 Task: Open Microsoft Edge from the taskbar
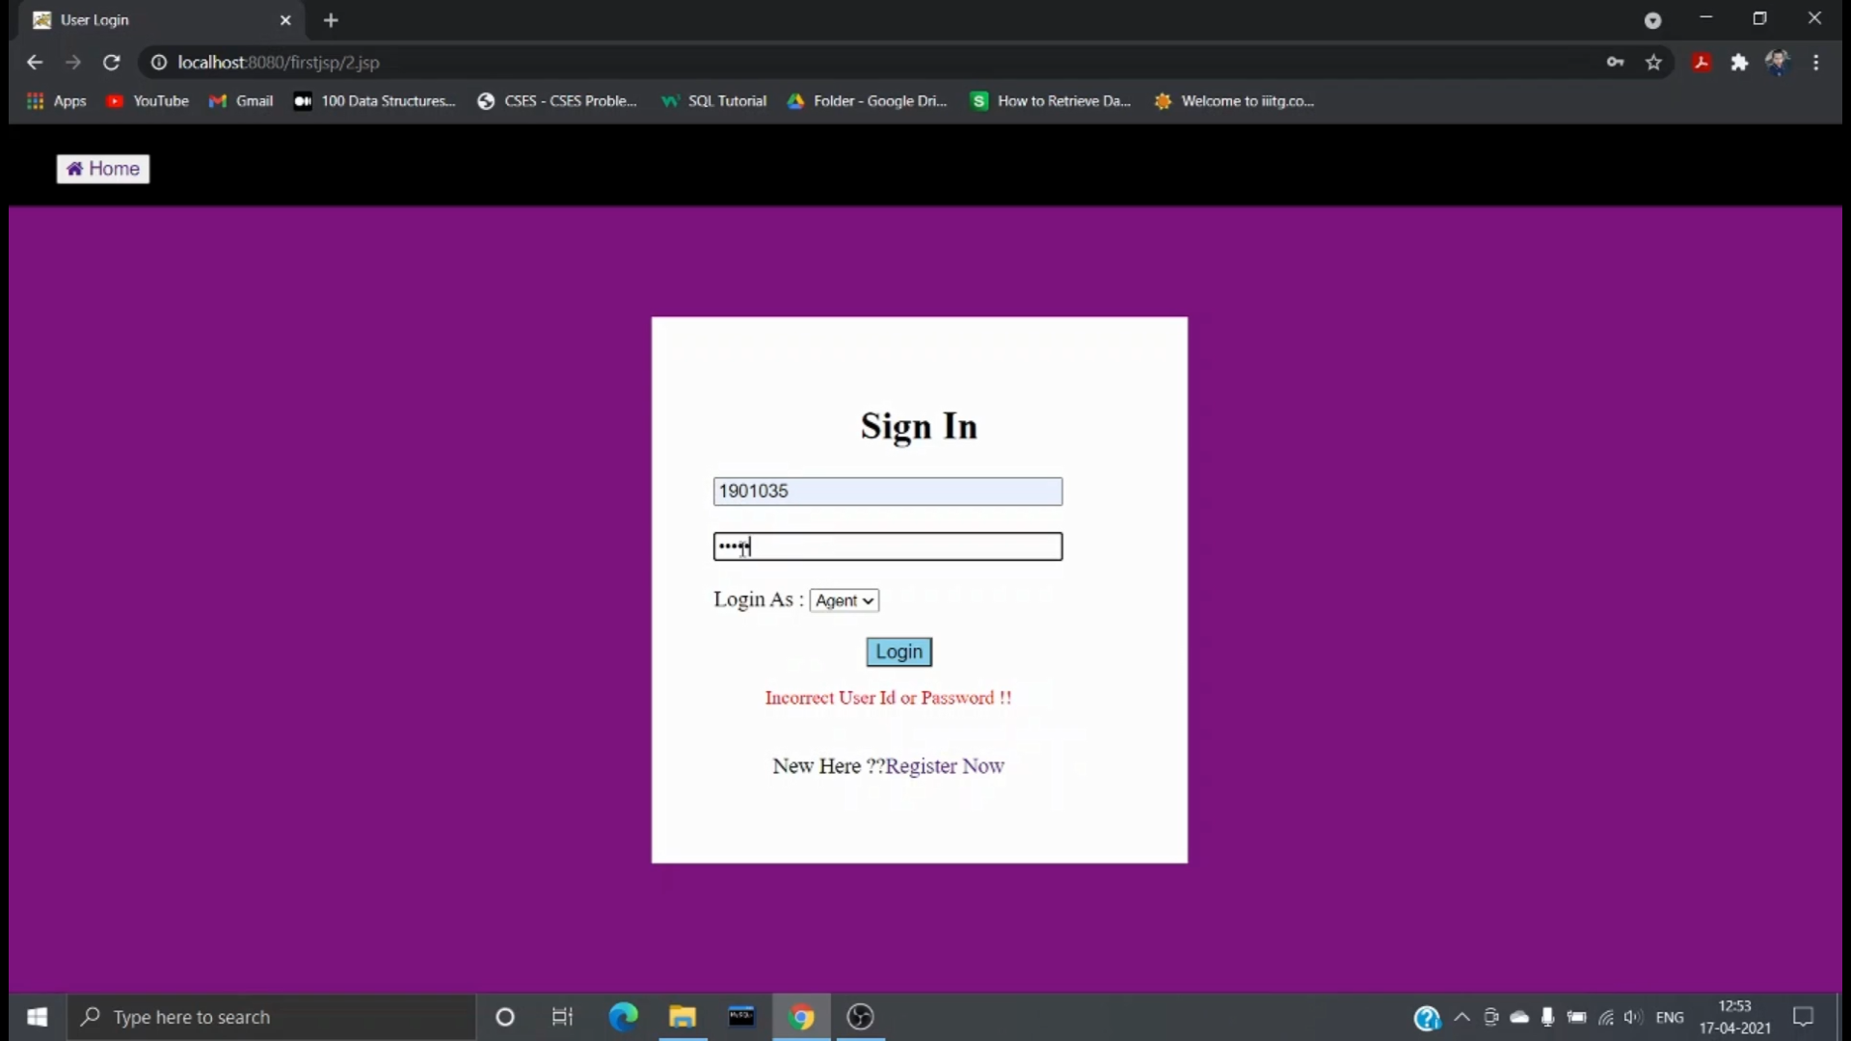(624, 1017)
